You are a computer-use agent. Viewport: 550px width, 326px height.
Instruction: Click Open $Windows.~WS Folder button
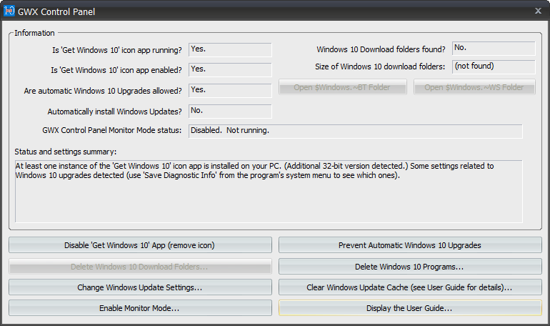click(474, 87)
